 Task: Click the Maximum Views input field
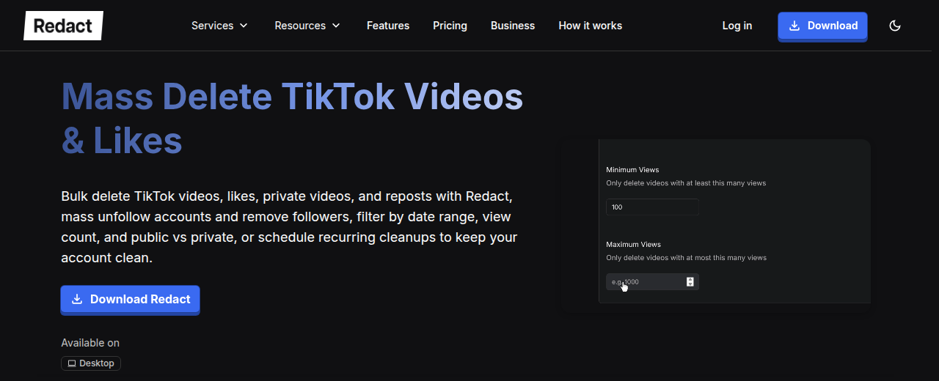(x=652, y=282)
